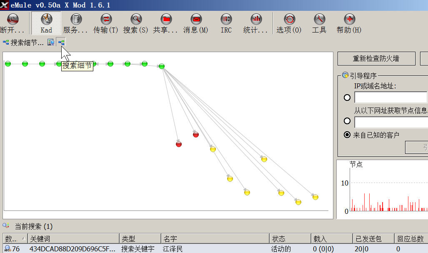Click the search icon in row 76

tap(8, 249)
